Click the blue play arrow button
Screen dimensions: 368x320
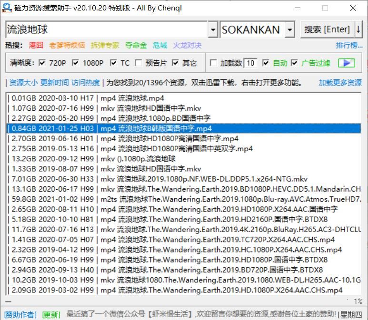[347, 63]
